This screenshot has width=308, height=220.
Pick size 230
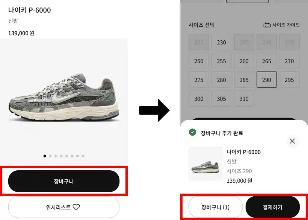[221, 42]
